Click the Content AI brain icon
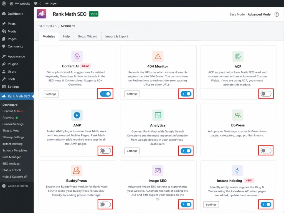Image resolution: width=284 pixels, height=213 pixels. [x=77, y=56]
